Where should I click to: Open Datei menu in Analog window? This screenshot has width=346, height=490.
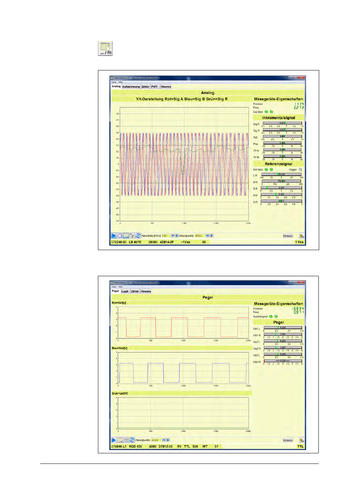(114, 82)
